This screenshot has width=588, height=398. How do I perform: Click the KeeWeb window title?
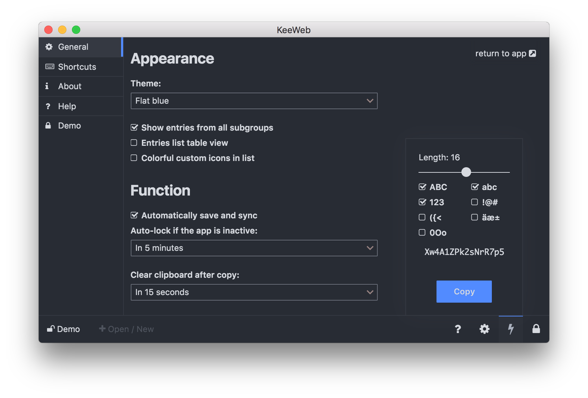294,30
